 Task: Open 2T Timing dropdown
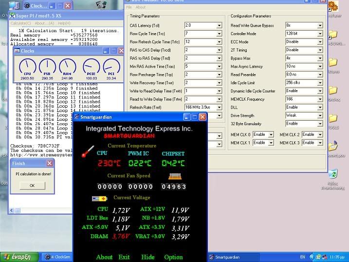[x=320, y=50]
